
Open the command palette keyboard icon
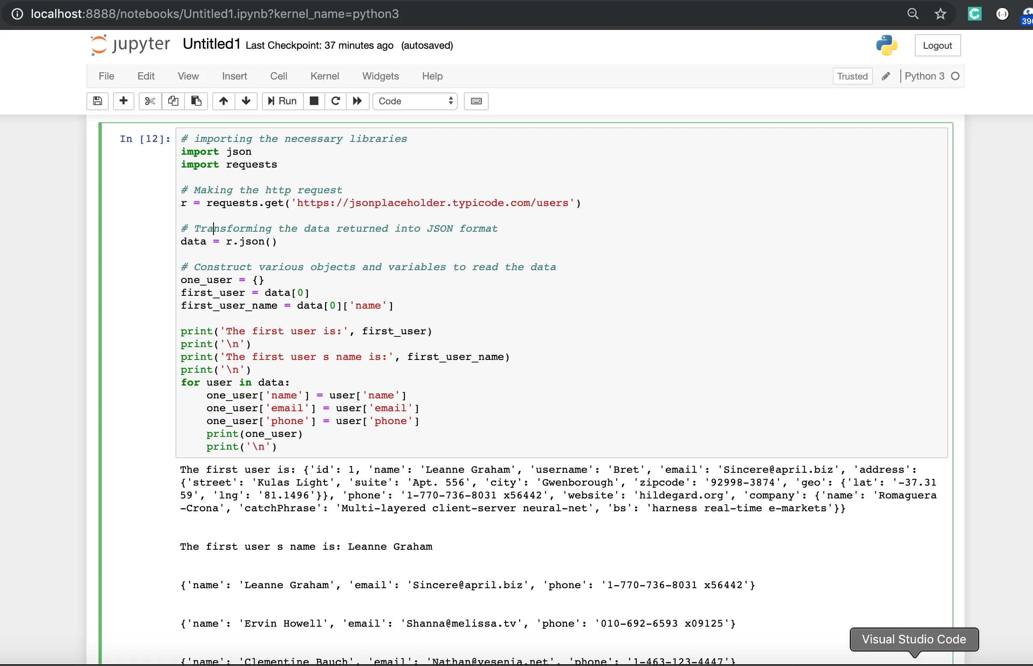[476, 101]
